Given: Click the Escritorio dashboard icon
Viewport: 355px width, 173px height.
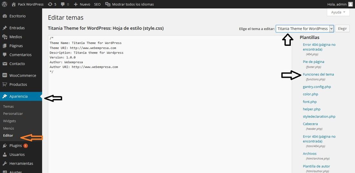Looking at the screenshot, I should point(5,16).
